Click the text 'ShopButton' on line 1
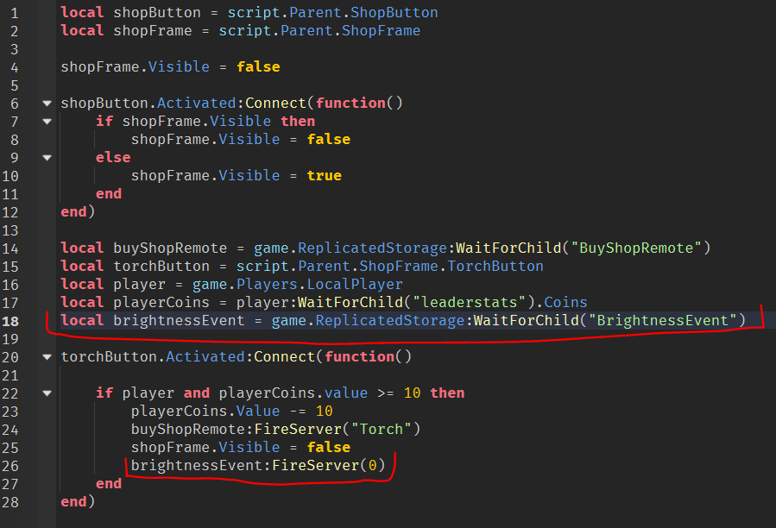The width and height of the screenshot is (776, 528). click(394, 12)
